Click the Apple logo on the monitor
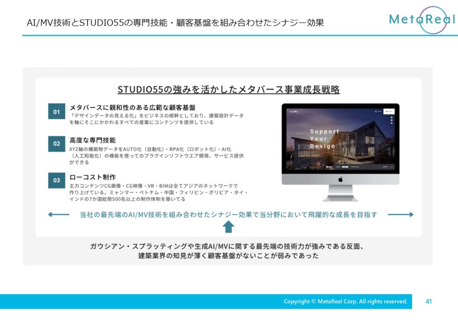Image resolution: width=458 pixels, height=324 pixels. click(340, 179)
